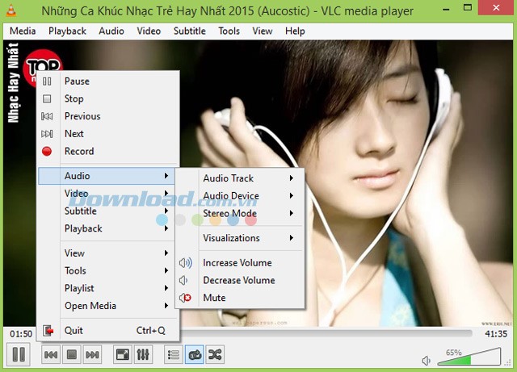Click the previous track toolbar button
Viewport: 517px width, 372px height.
50,354
